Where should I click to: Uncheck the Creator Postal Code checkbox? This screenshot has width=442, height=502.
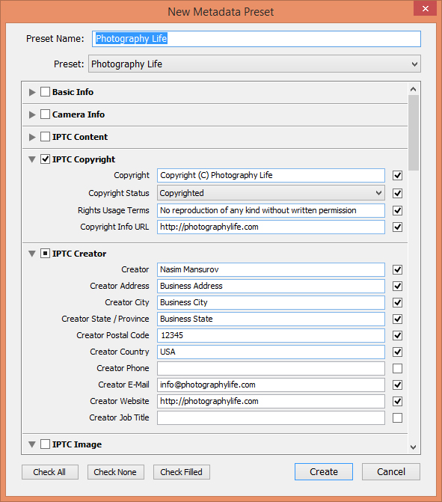coord(398,335)
